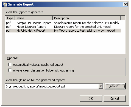Click the Generate Report title text
The image size is (131, 107).
[21, 4]
